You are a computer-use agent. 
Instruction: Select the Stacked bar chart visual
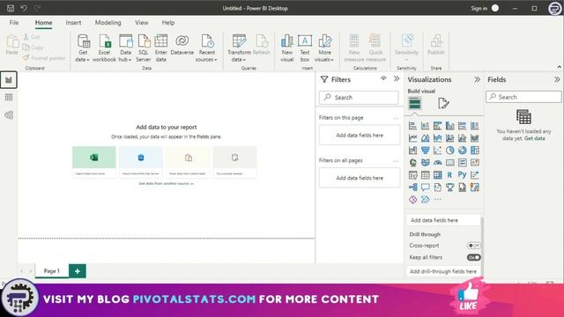(413, 125)
